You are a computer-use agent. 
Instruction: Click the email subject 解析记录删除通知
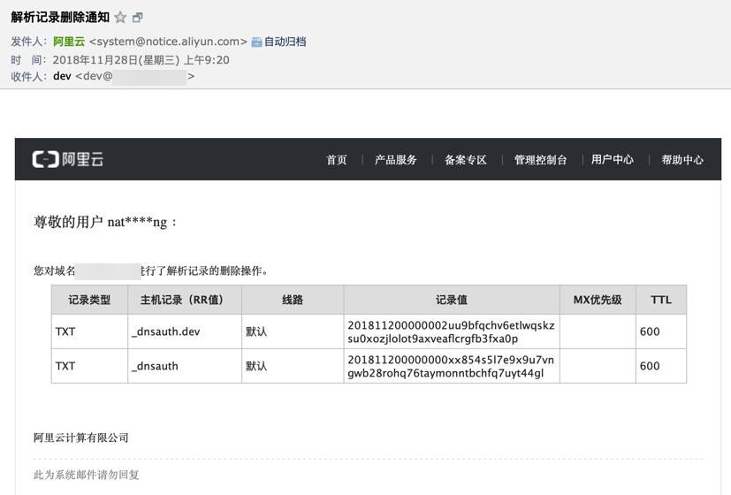coord(60,18)
